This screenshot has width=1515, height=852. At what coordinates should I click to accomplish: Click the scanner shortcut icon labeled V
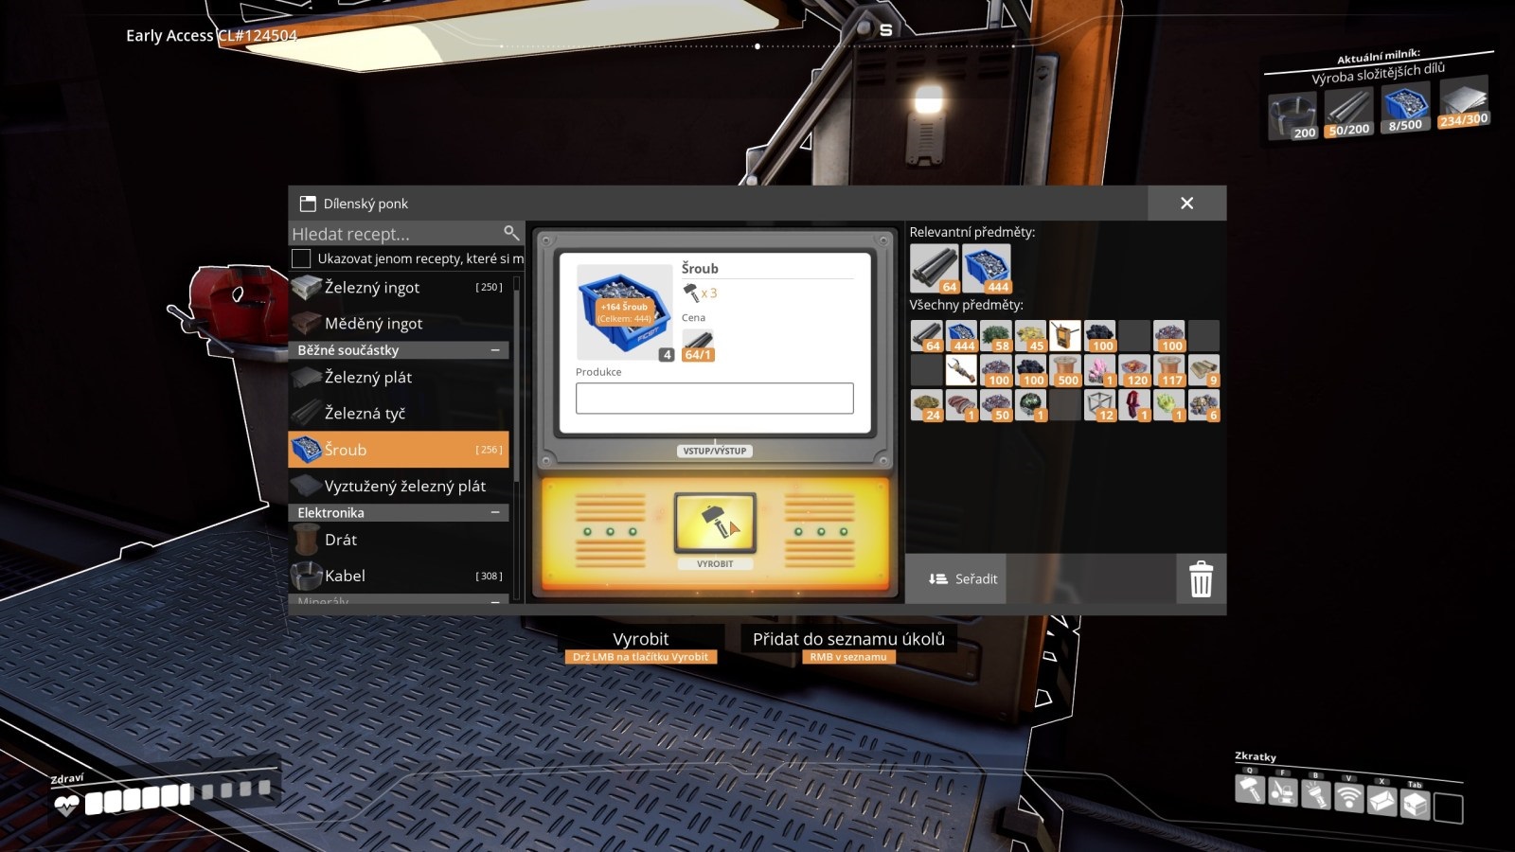tap(1348, 798)
